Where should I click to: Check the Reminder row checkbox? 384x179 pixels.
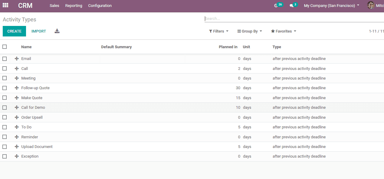pyautogui.click(x=5, y=137)
